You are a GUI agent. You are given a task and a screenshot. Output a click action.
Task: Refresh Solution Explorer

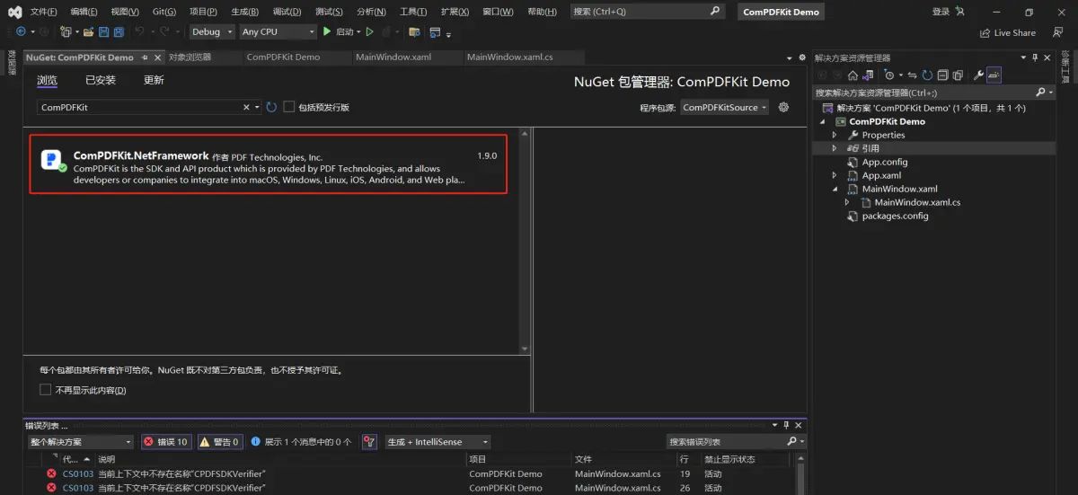pos(927,75)
